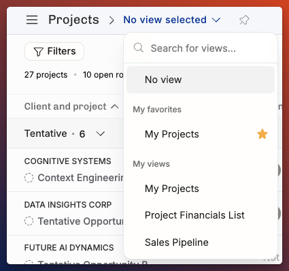289x271 pixels.
Task: Click Data Insights Corp project status circle
Action: click(x=29, y=221)
